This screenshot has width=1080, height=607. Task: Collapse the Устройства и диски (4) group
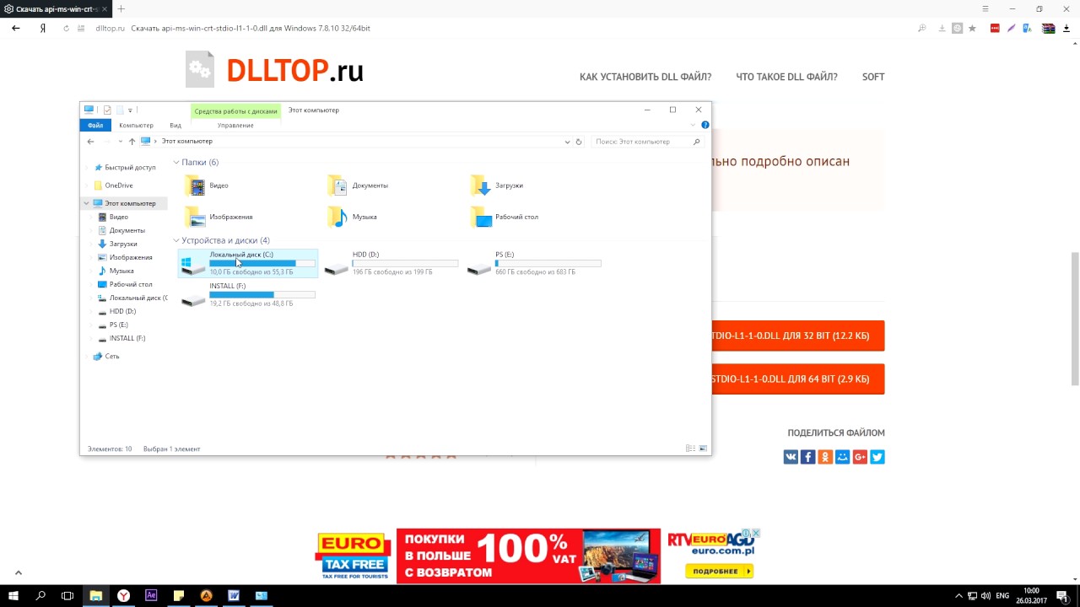tap(176, 240)
